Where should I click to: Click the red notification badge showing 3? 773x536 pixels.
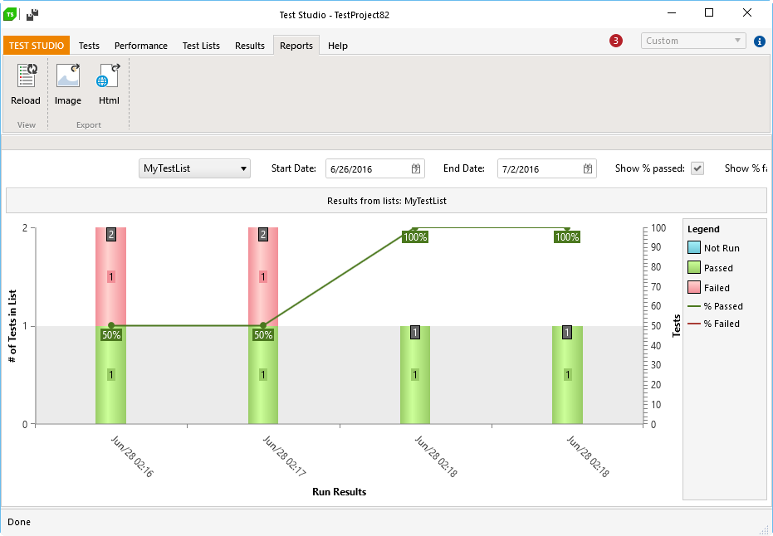click(616, 41)
